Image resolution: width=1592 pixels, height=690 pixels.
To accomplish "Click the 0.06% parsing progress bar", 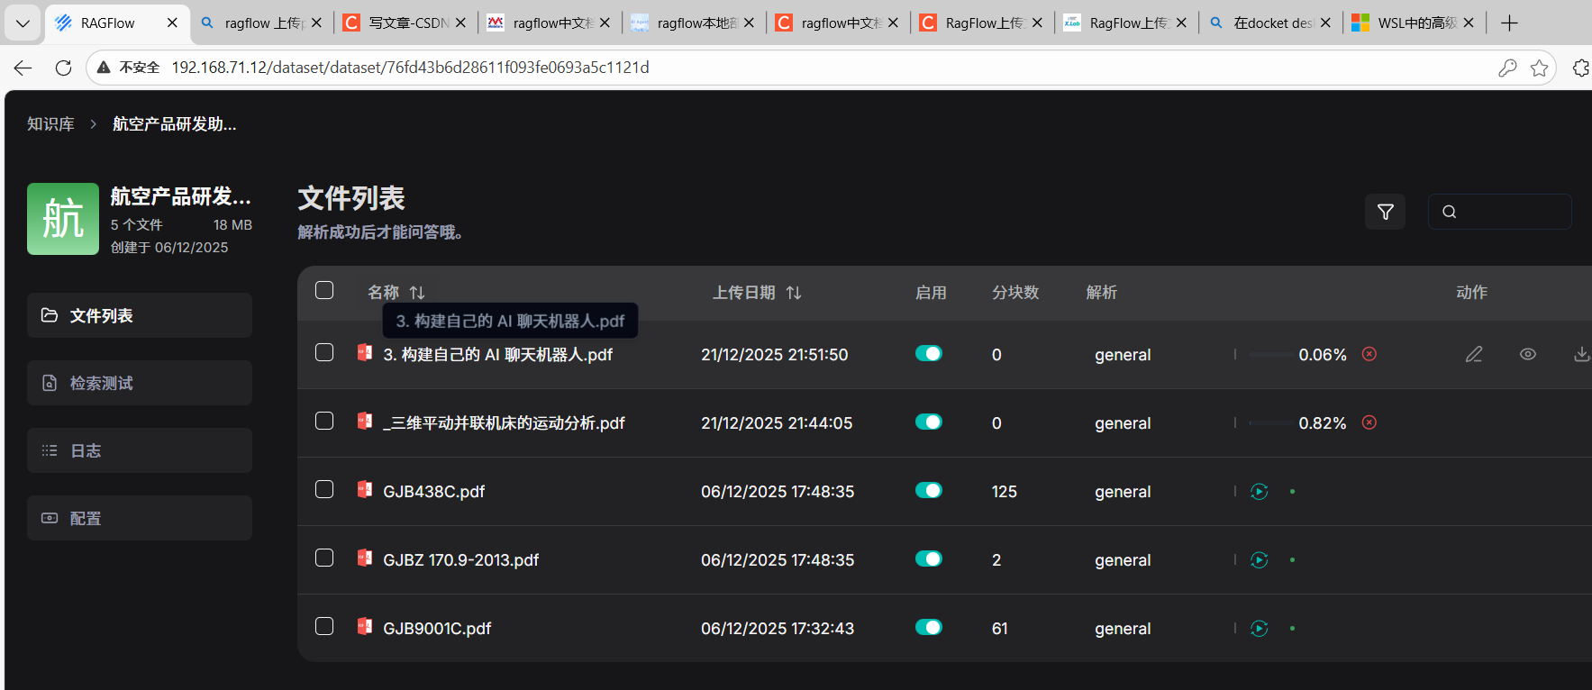I will [1270, 355].
